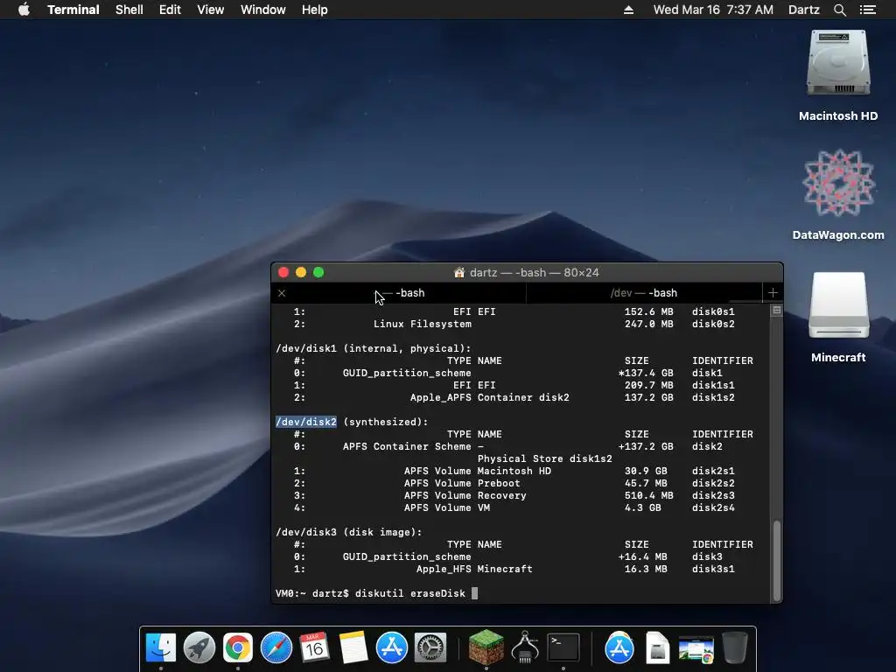Open the Edit menu
Viewport: 896px width, 672px height.
[x=170, y=10]
